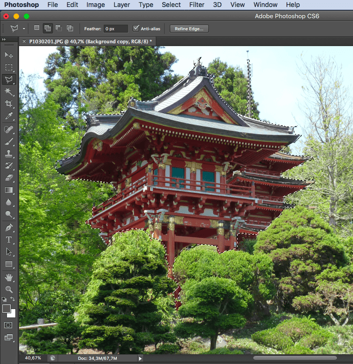The image size is (353, 364).
Task: Expand the collapsed tools panel double-arrow
Action: [x=4, y=40]
